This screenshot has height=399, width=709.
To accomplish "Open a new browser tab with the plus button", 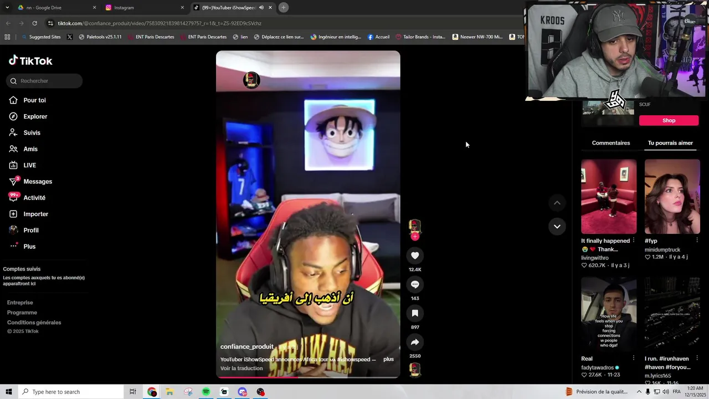I will tap(283, 8).
